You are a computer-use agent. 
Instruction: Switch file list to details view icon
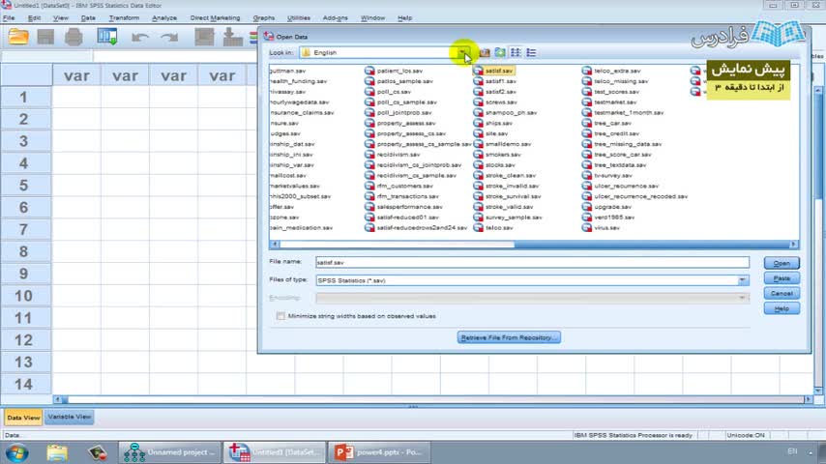(531, 52)
